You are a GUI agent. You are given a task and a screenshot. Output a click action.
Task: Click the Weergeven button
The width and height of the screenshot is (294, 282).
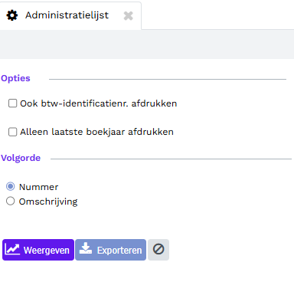(38, 250)
